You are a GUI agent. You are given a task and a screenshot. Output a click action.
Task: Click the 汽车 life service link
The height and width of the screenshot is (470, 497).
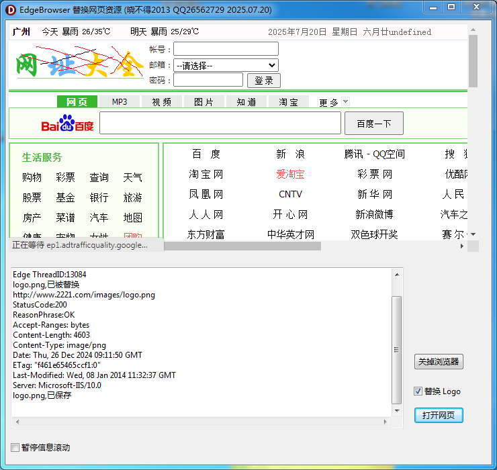point(99,218)
